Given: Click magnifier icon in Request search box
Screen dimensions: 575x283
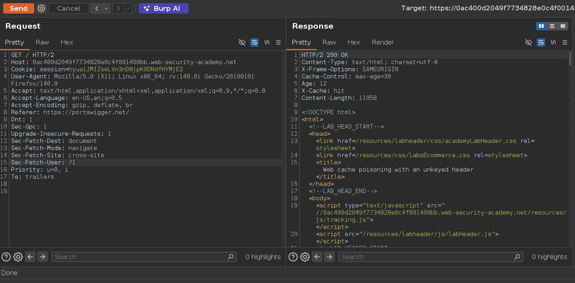Looking at the screenshot, I should [230, 257].
